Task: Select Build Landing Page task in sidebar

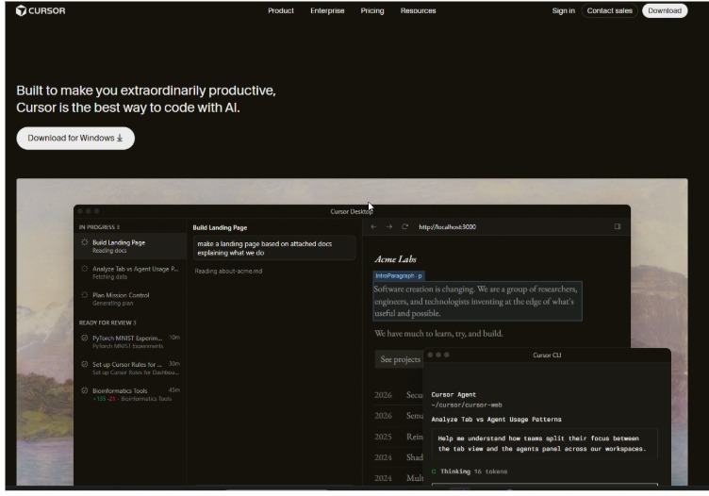Action: tap(130, 246)
